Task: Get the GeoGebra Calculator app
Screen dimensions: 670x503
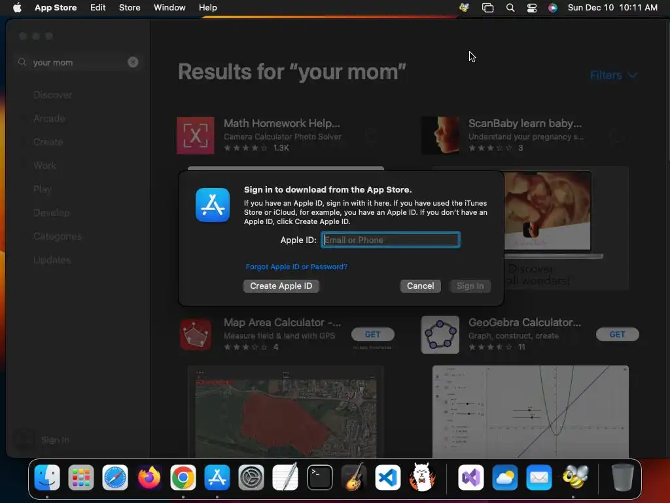Action: (x=618, y=335)
